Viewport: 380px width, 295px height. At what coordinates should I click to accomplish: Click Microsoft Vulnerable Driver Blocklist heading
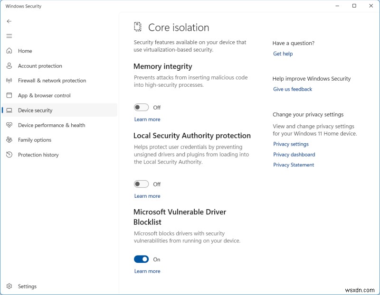point(180,217)
